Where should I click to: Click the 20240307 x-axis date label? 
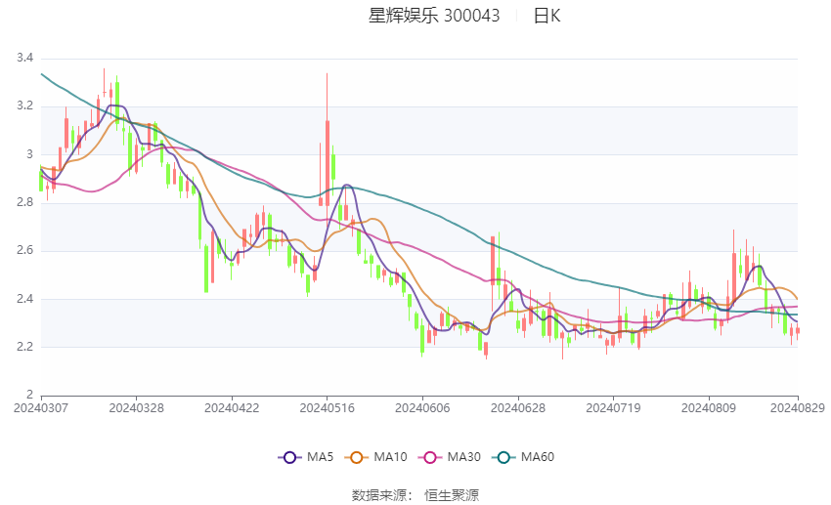41,408
